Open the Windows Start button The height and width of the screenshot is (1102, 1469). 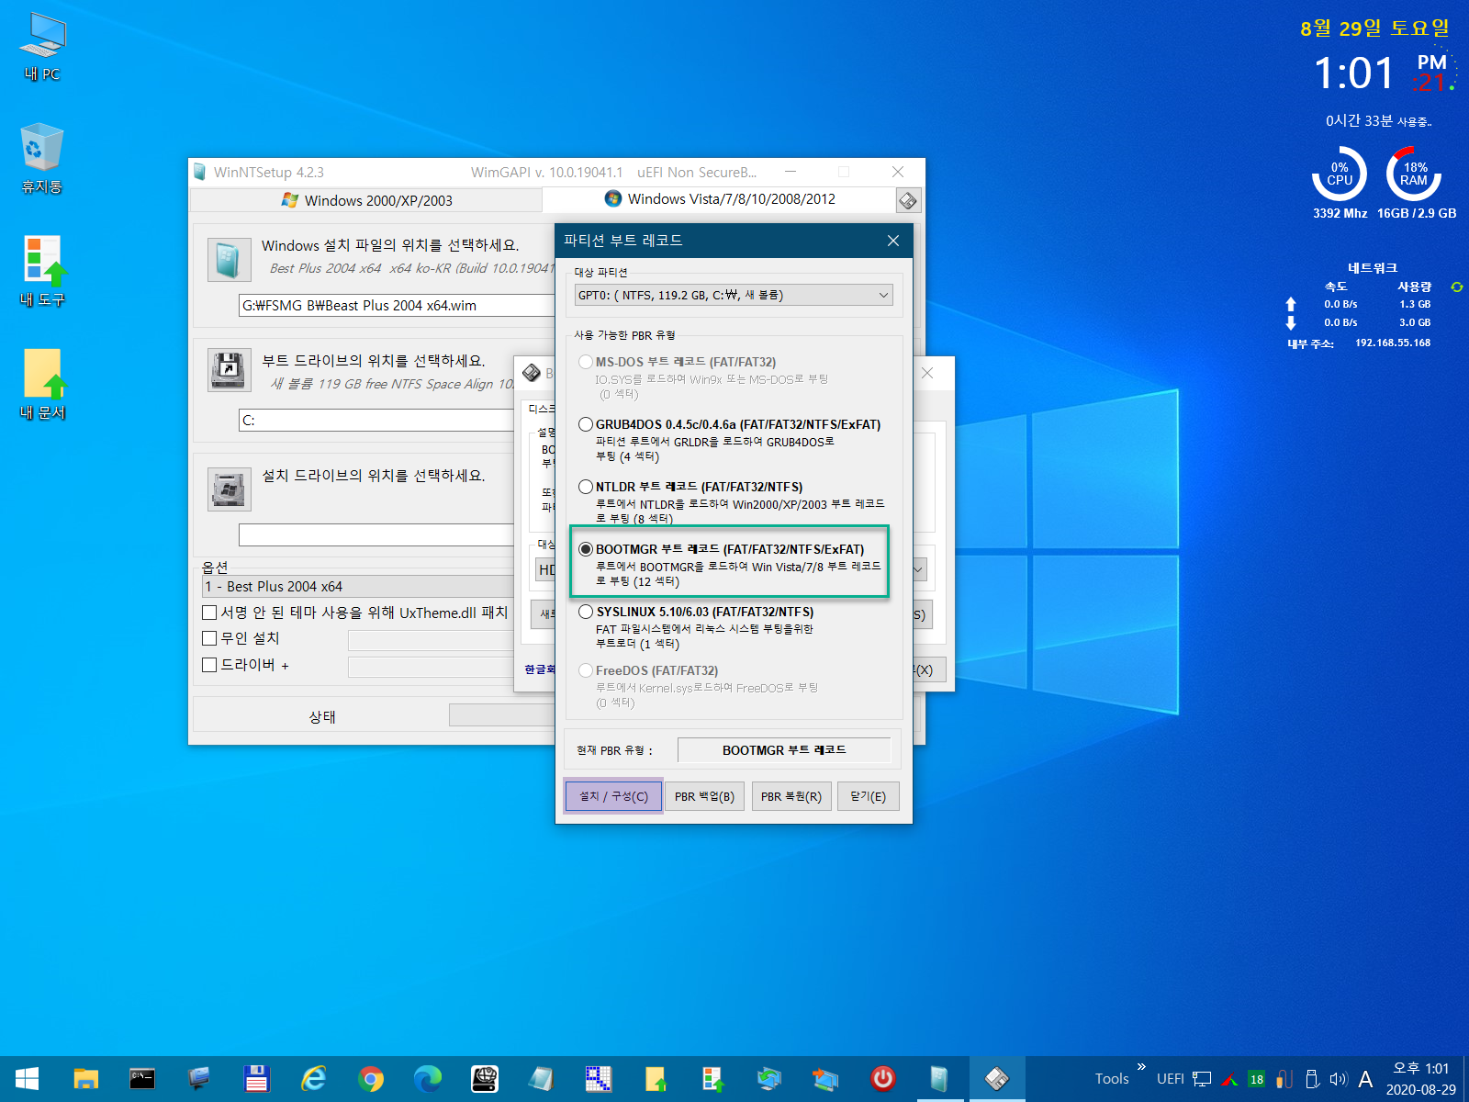(x=28, y=1078)
